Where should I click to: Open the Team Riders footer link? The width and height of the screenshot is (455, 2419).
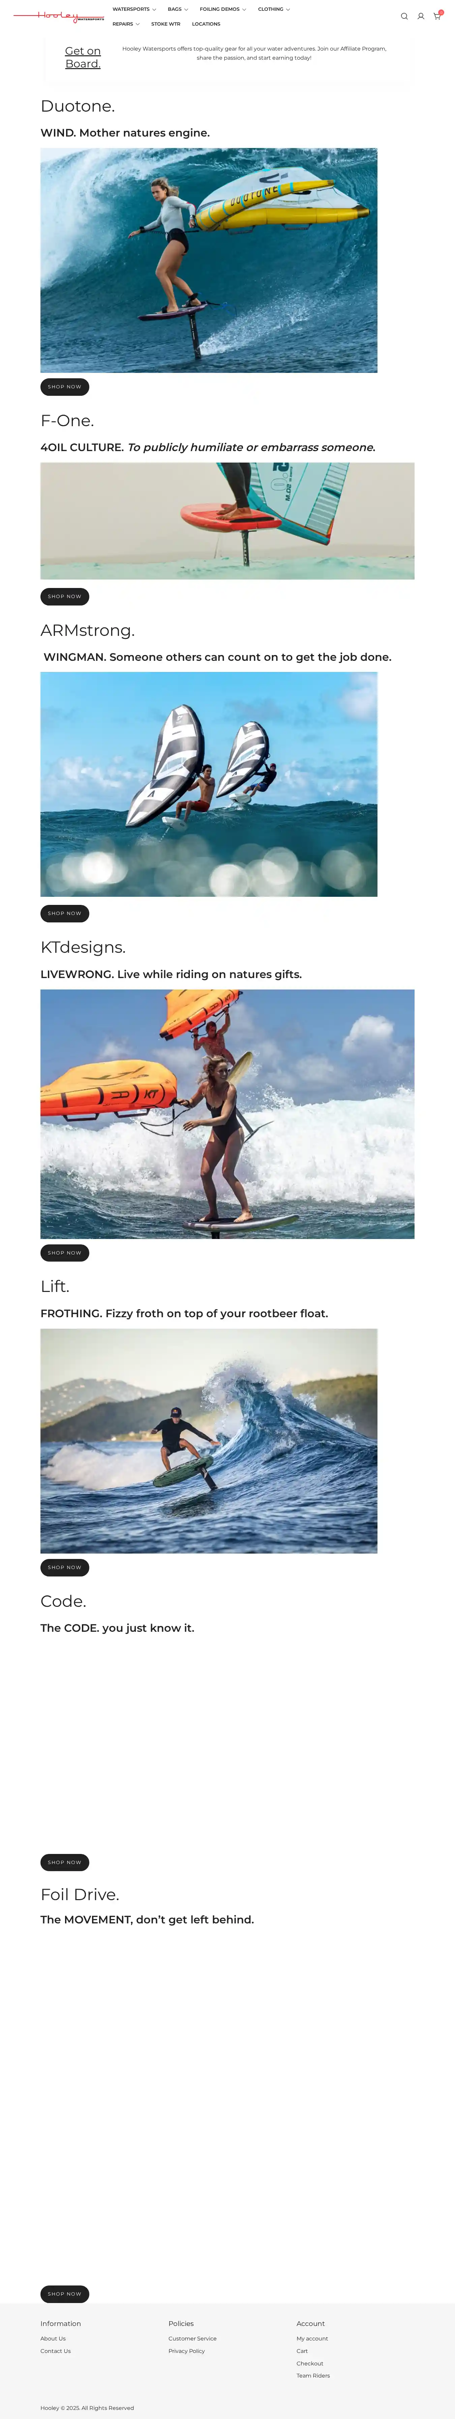click(313, 2376)
